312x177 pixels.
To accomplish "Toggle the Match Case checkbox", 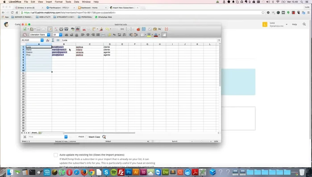I will pyautogui.click(x=87, y=137).
